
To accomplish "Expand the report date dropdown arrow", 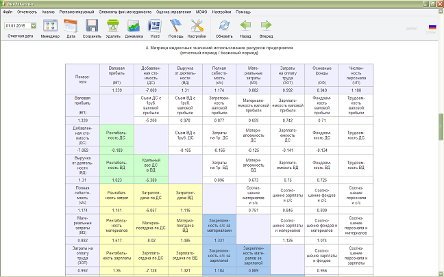I will click(34, 26).
